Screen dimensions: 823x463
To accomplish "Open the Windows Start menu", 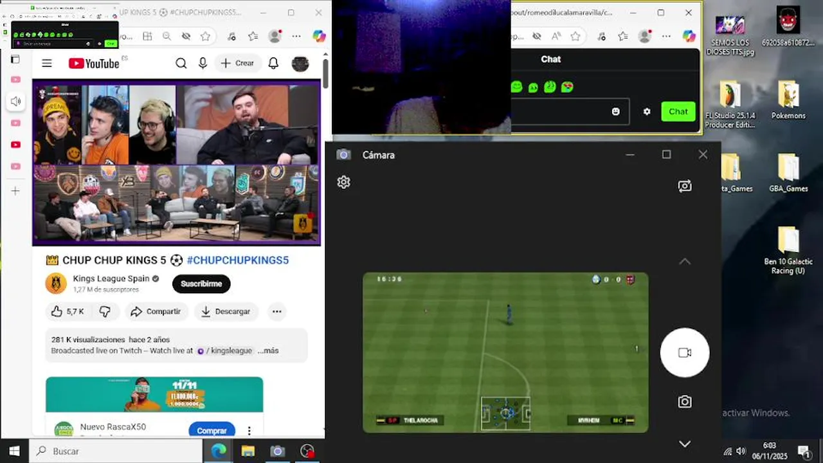I will click(x=14, y=451).
